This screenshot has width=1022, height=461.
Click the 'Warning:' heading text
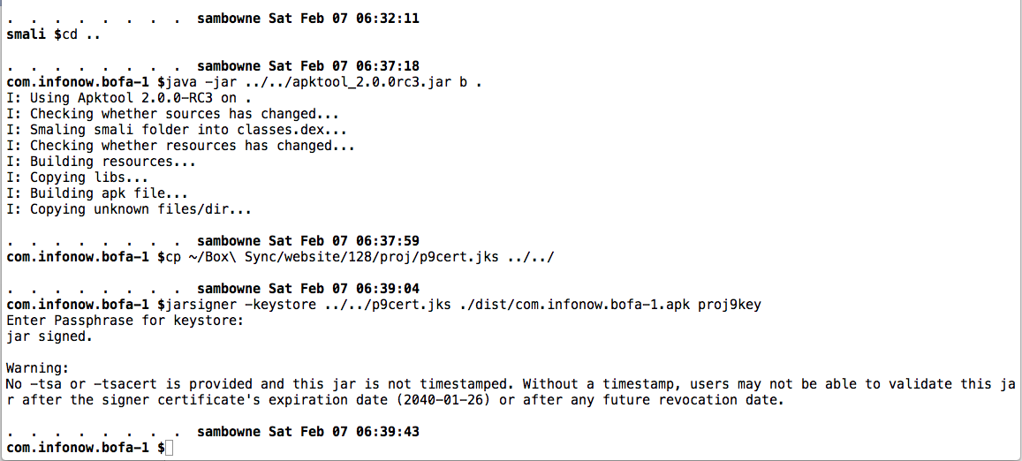[x=36, y=368]
